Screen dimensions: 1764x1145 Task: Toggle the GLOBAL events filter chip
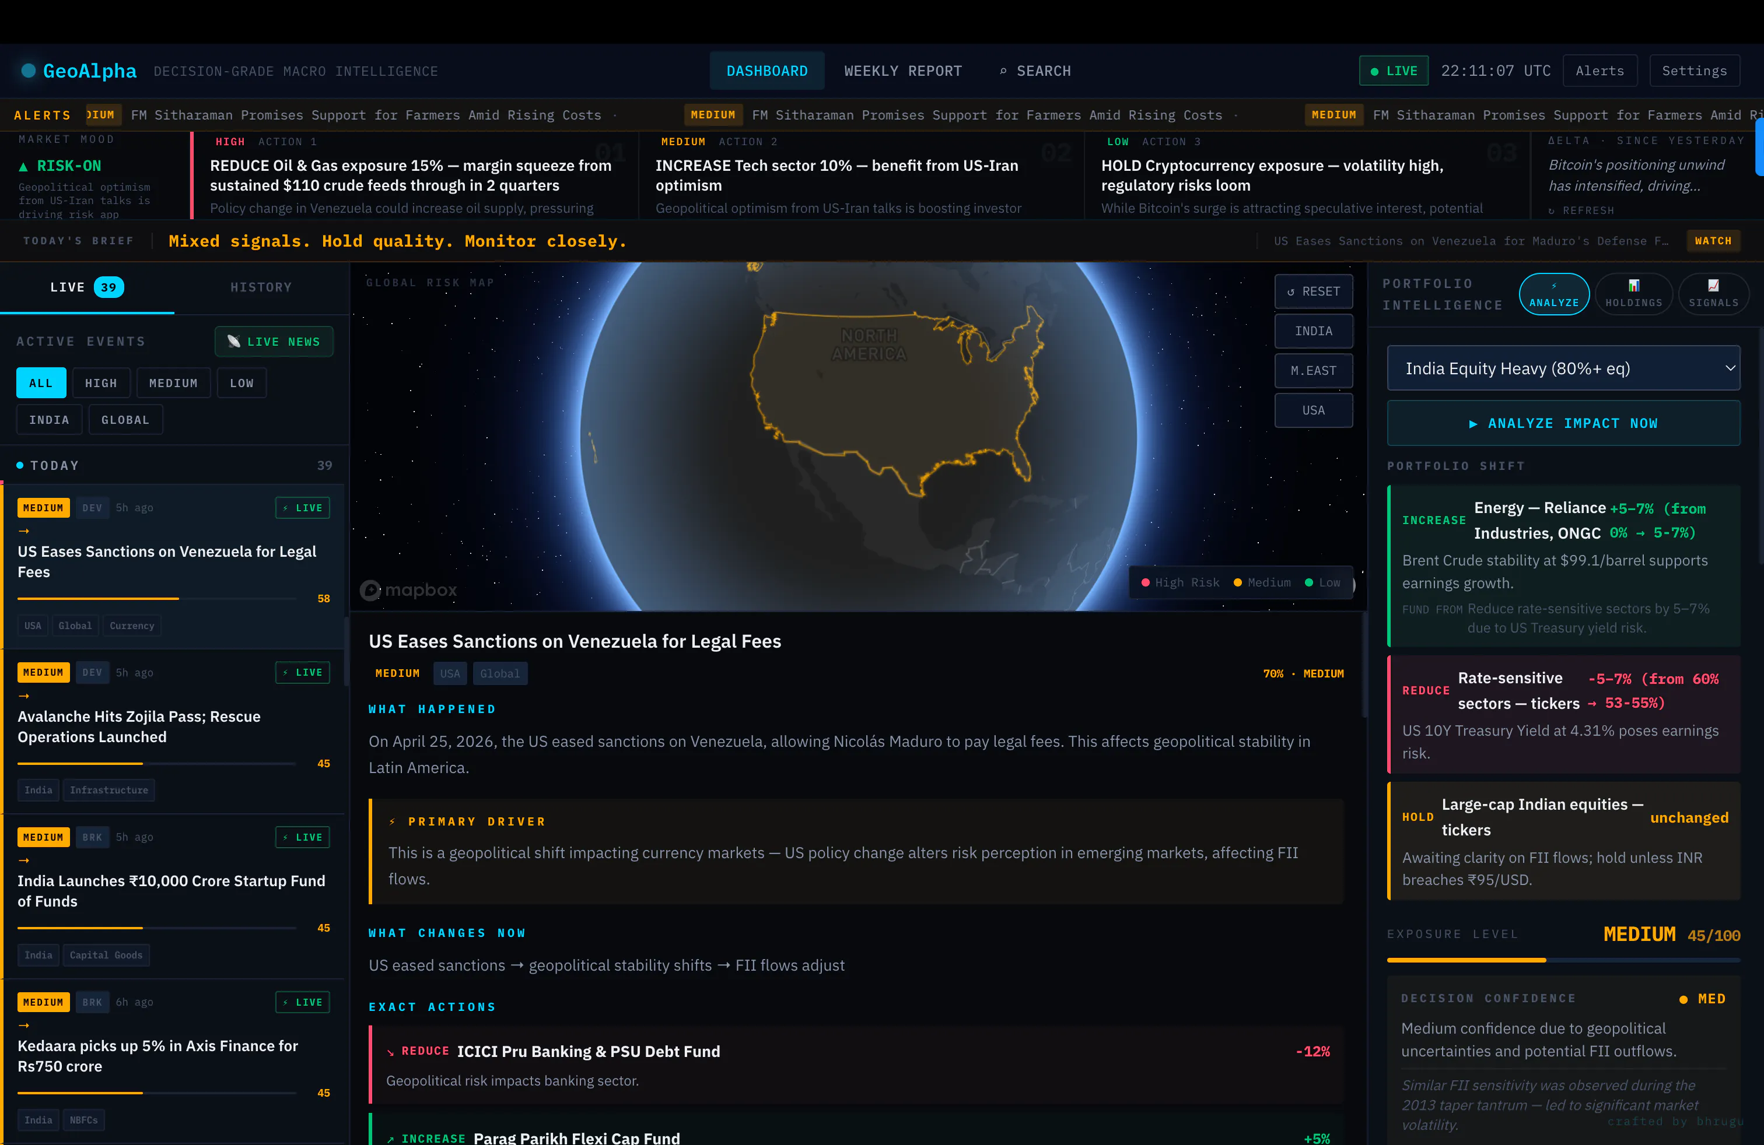[125, 420]
